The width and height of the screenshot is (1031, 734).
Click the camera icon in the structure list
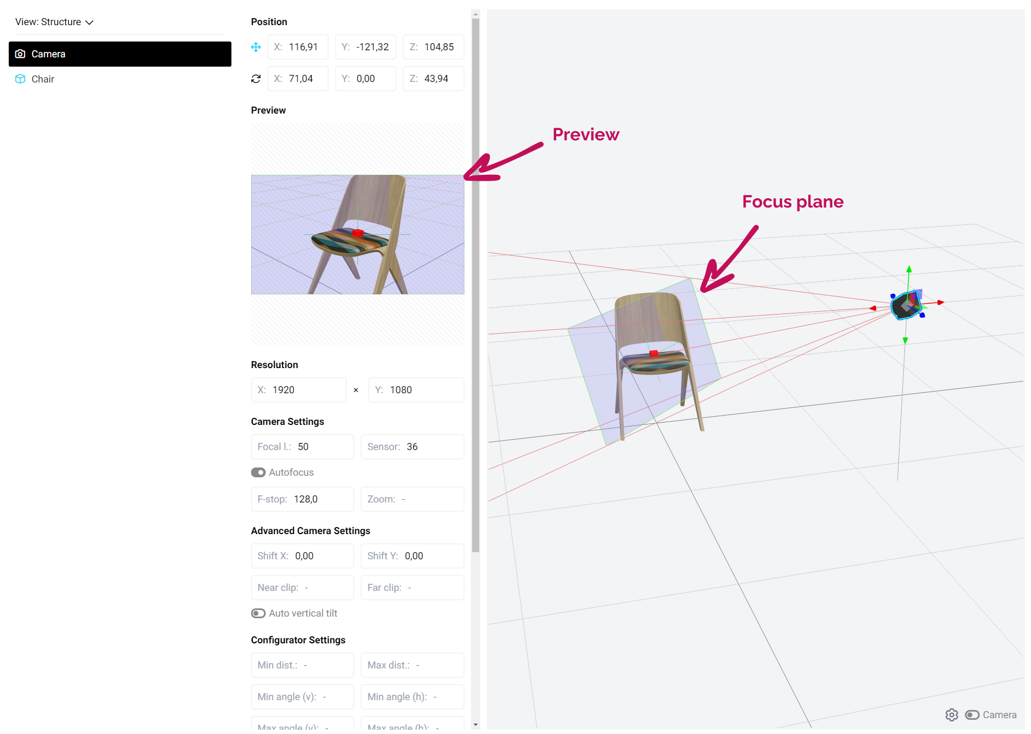20,54
